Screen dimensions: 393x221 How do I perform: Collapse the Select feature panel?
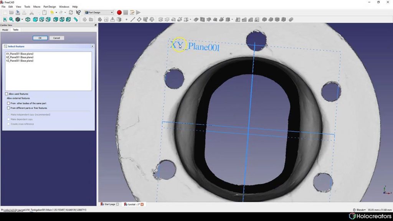point(92,46)
